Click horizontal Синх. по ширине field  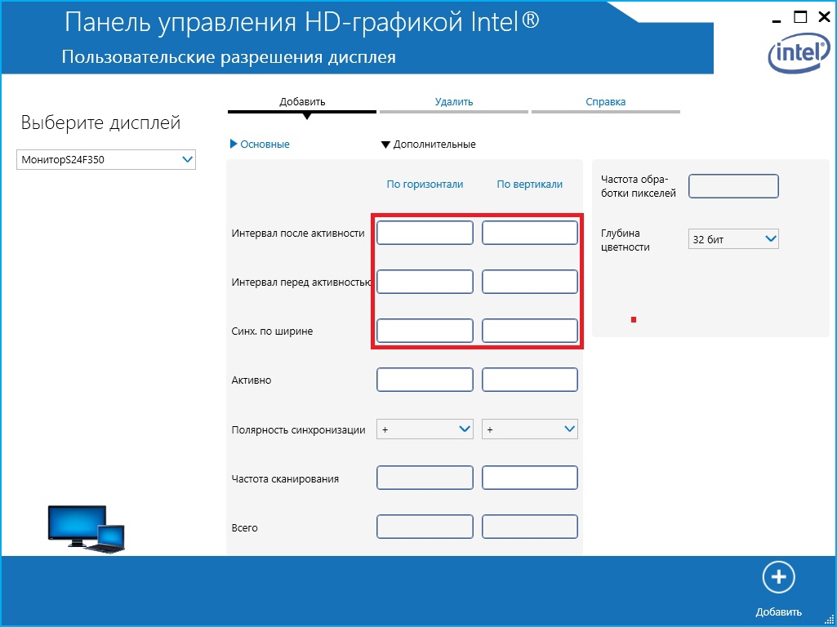click(x=425, y=331)
